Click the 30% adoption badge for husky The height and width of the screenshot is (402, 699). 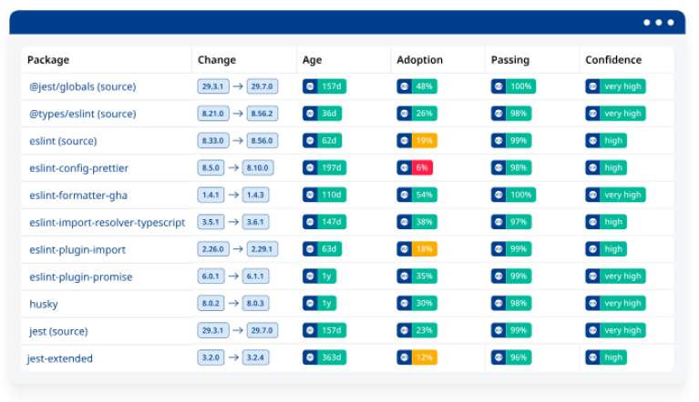(x=417, y=303)
